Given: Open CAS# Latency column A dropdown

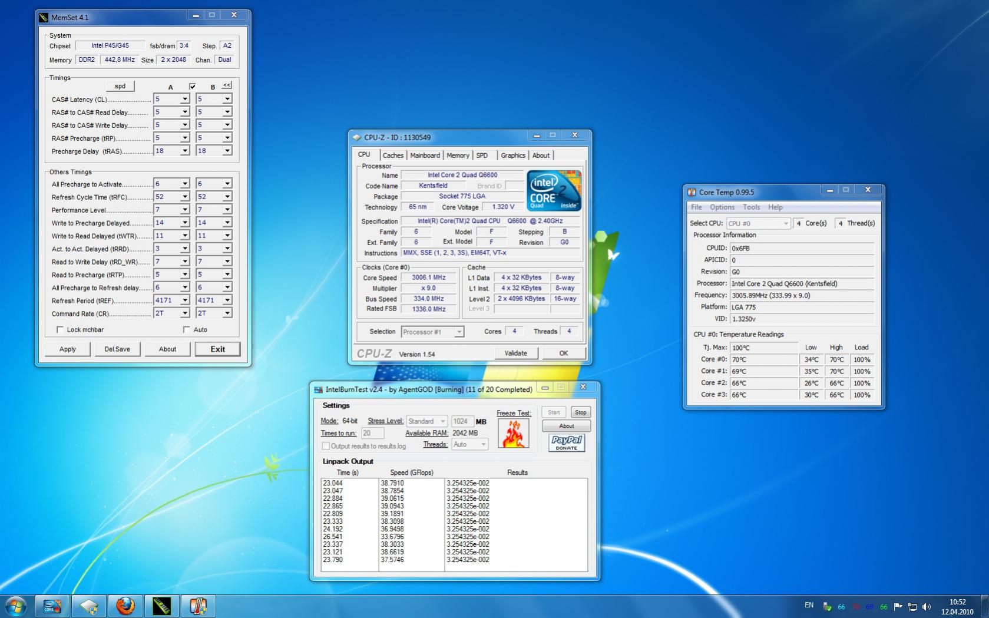Looking at the screenshot, I should tap(184, 99).
